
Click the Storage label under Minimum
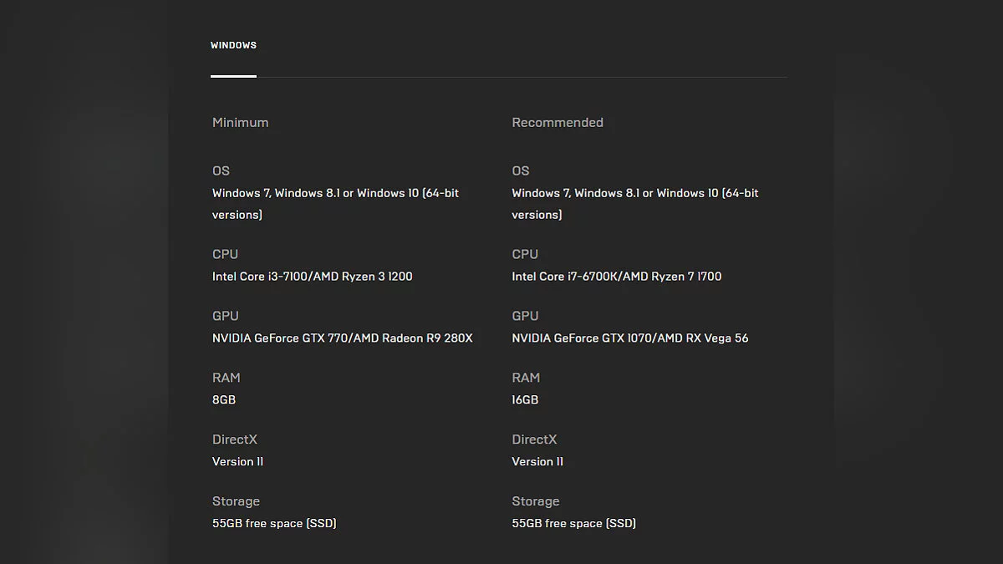[236, 501]
